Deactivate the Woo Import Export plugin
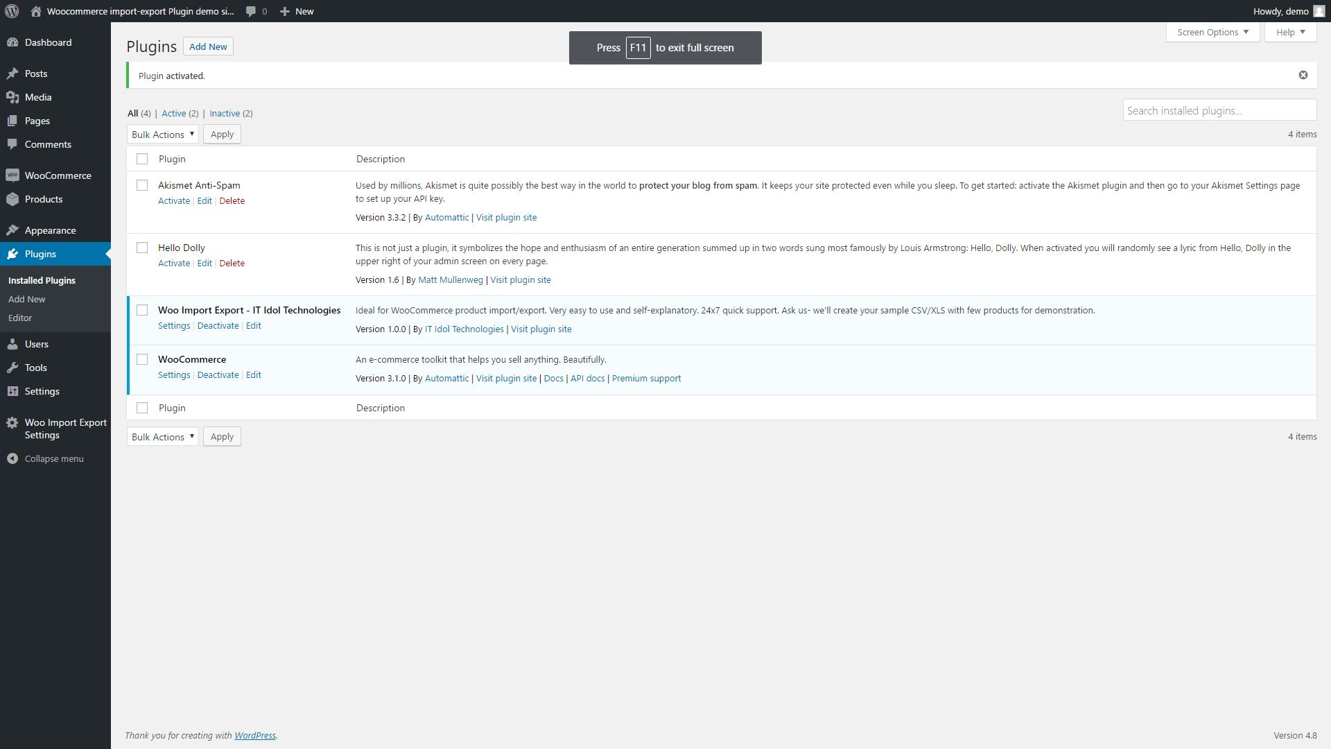This screenshot has height=749, width=1331. pos(218,325)
